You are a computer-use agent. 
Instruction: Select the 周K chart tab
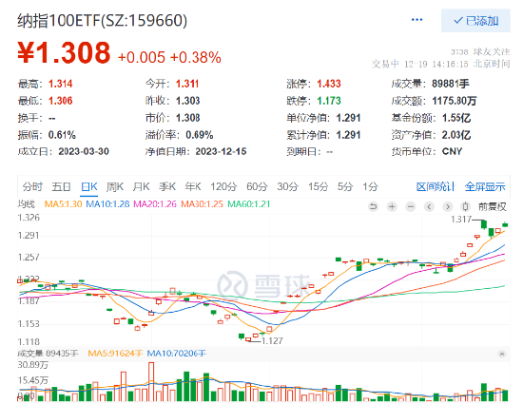click(115, 186)
